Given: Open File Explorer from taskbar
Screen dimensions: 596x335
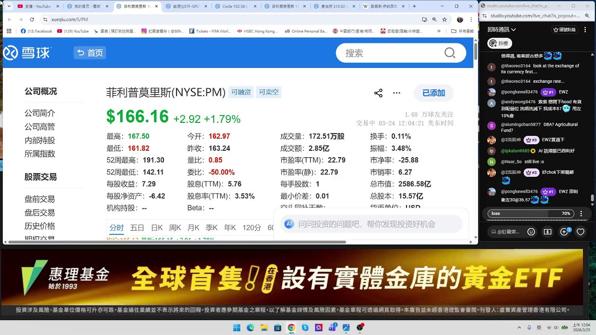Looking at the screenshot, I should point(264,328).
